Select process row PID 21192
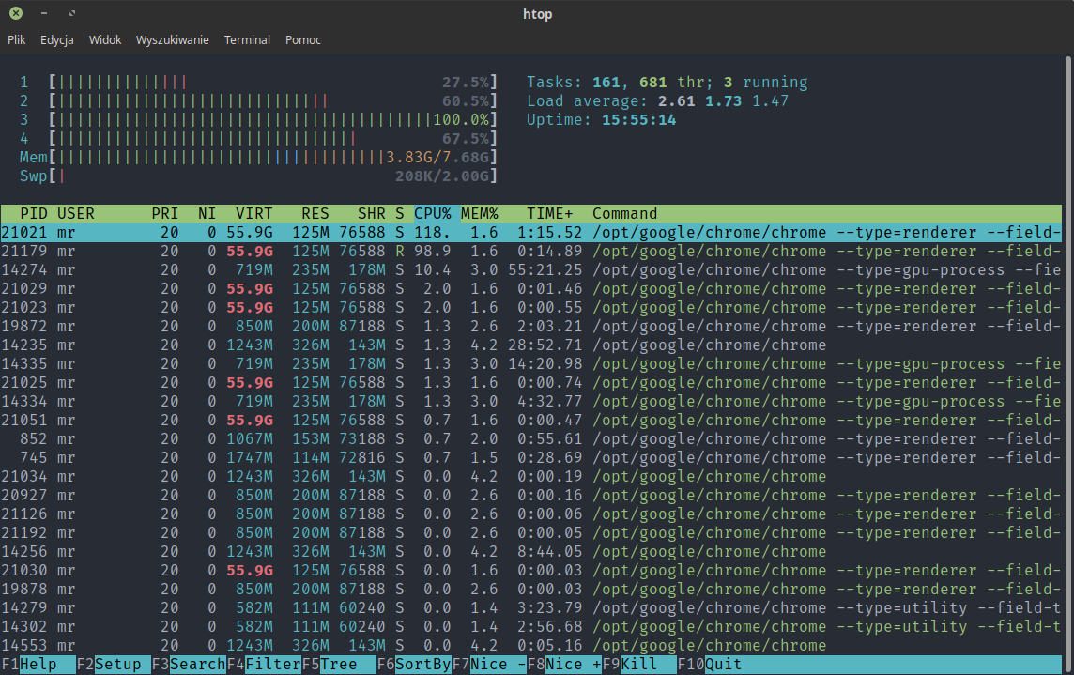 point(531,533)
